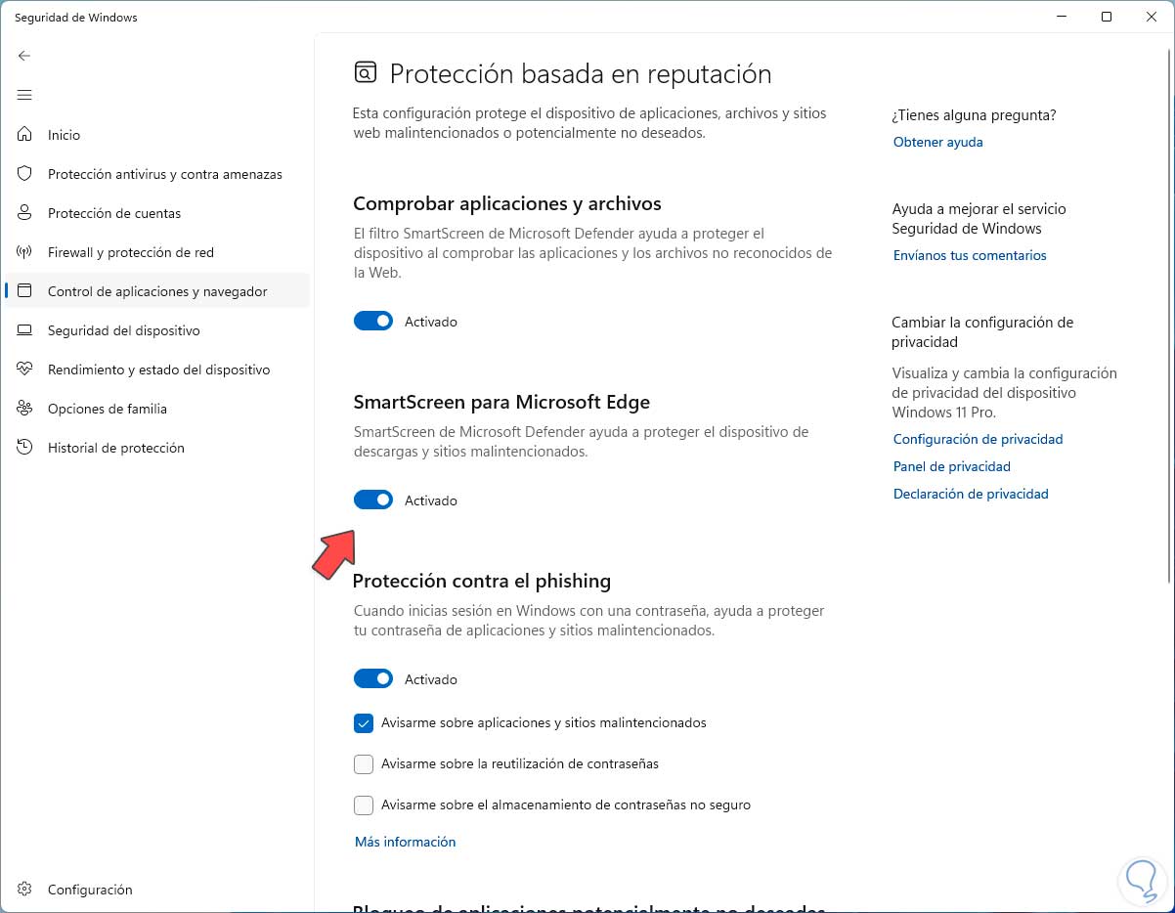Enable Avisarme sobre la reutilización de contraseñas
The image size is (1175, 913).
(364, 764)
